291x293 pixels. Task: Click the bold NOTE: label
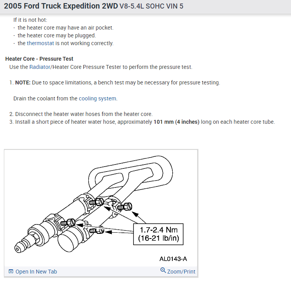point(23,82)
